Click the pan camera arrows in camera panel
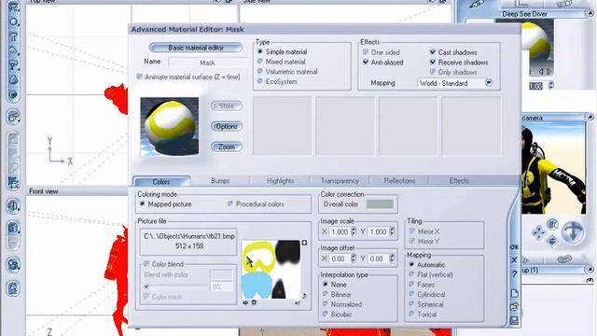This screenshot has width=597, height=336. tap(538, 232)
